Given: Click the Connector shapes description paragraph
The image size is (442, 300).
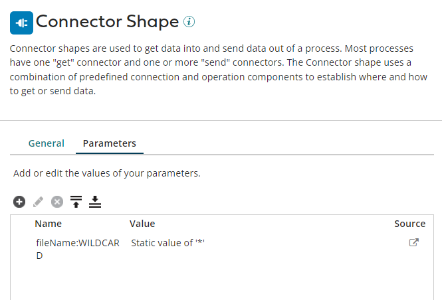Looking at the screenshot, I should click(219, 70).
